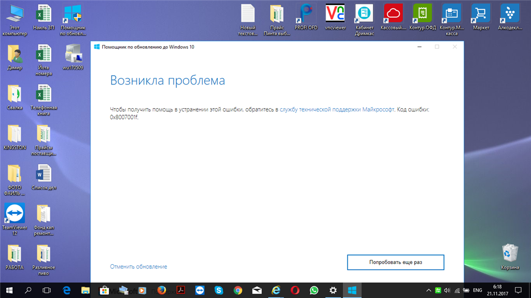Screen dimensions: 531x298
Task: Click the 'Попробовать еще раз' button
Action: coord(396,262)
